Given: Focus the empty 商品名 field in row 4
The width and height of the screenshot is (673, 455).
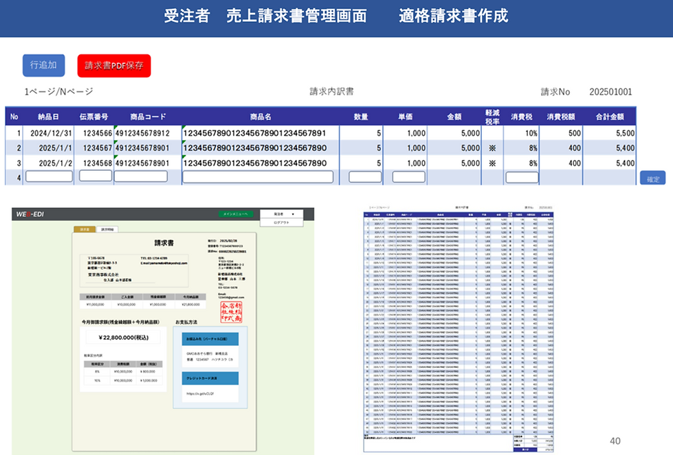Looking at the screenshot, I should pyautogui.click(x=258, y=177).
